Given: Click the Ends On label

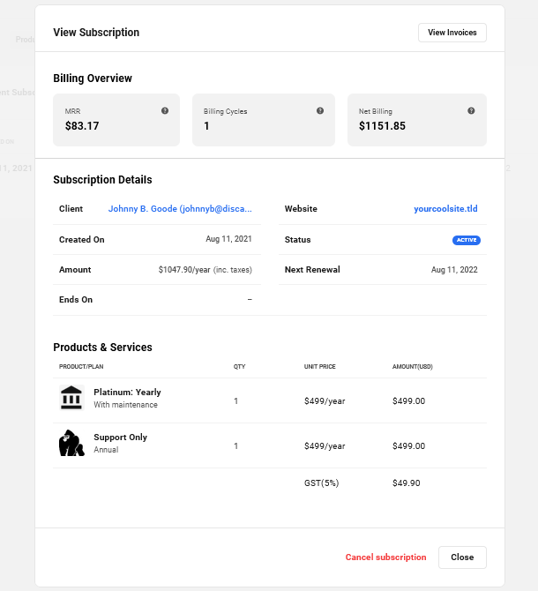Looking at the screenshot, I should point(76,300).
